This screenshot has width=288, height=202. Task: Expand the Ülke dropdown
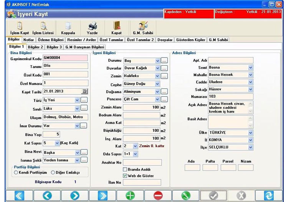250,133
